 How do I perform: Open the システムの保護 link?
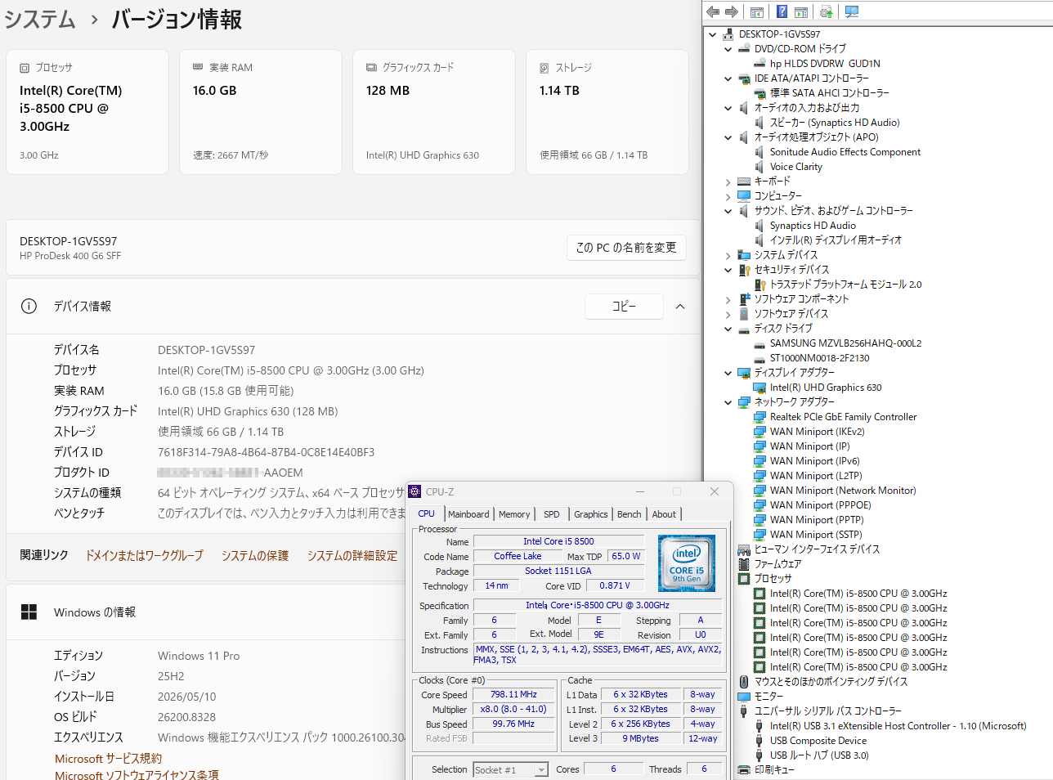pyautogui.click(x=255, y=555)
